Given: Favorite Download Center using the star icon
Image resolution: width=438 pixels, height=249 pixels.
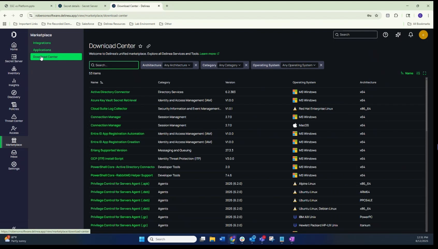Looking at the screenshot, I should coord(141,46).
